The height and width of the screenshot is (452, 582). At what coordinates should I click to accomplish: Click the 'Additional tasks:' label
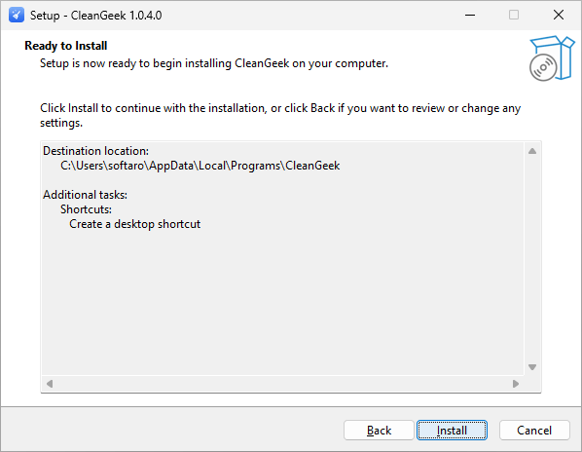coord(85,195)
